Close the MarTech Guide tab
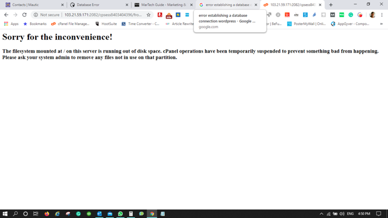Viewport: 388px width, 218px height. tap(192, 4)
